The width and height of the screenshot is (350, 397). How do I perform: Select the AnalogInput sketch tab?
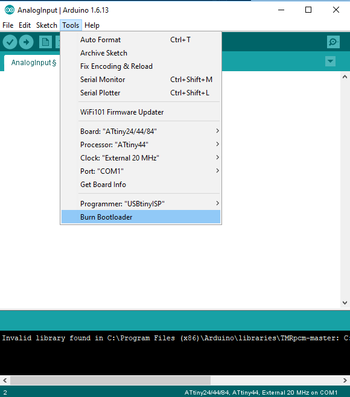[33, 63]
